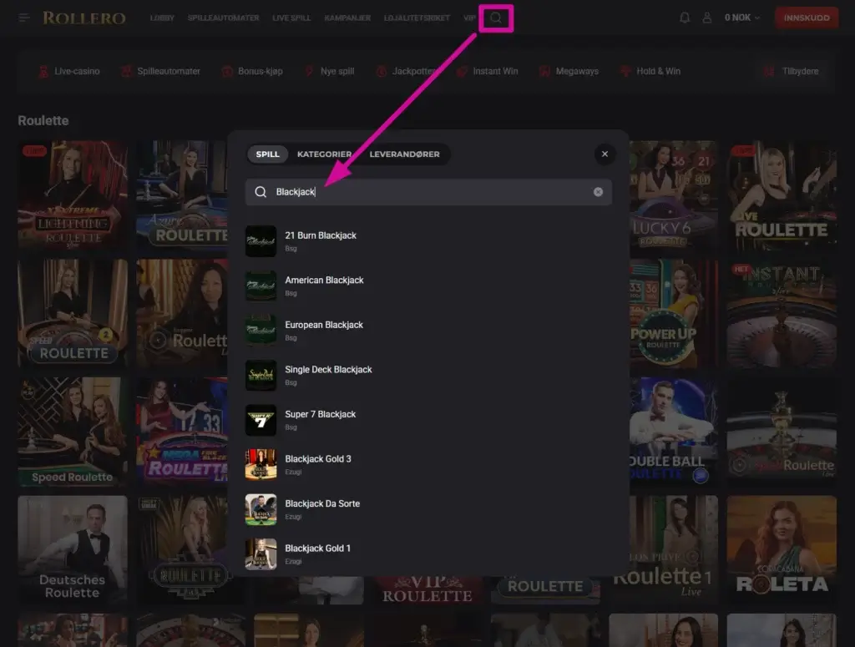Switch to the Spill tab in search

(x=268, y=154)
